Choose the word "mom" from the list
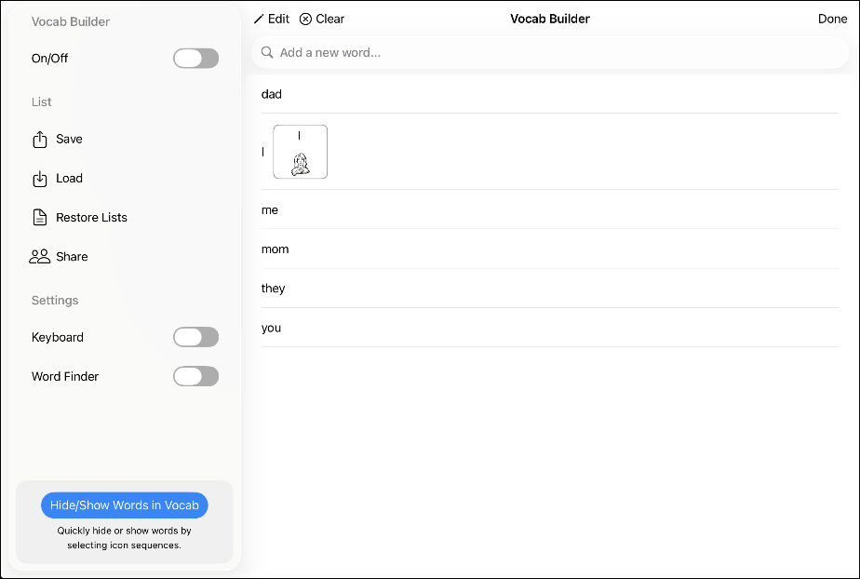This screenshot has height=579, width=860. coord(275,249)
